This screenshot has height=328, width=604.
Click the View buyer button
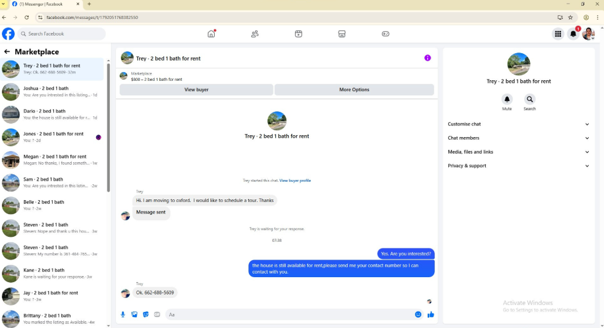point(196,89)
